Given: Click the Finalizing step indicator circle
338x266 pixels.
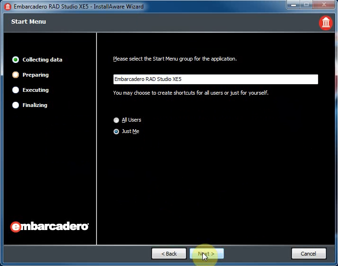Looking at the screenshot, I should point(16,105).
